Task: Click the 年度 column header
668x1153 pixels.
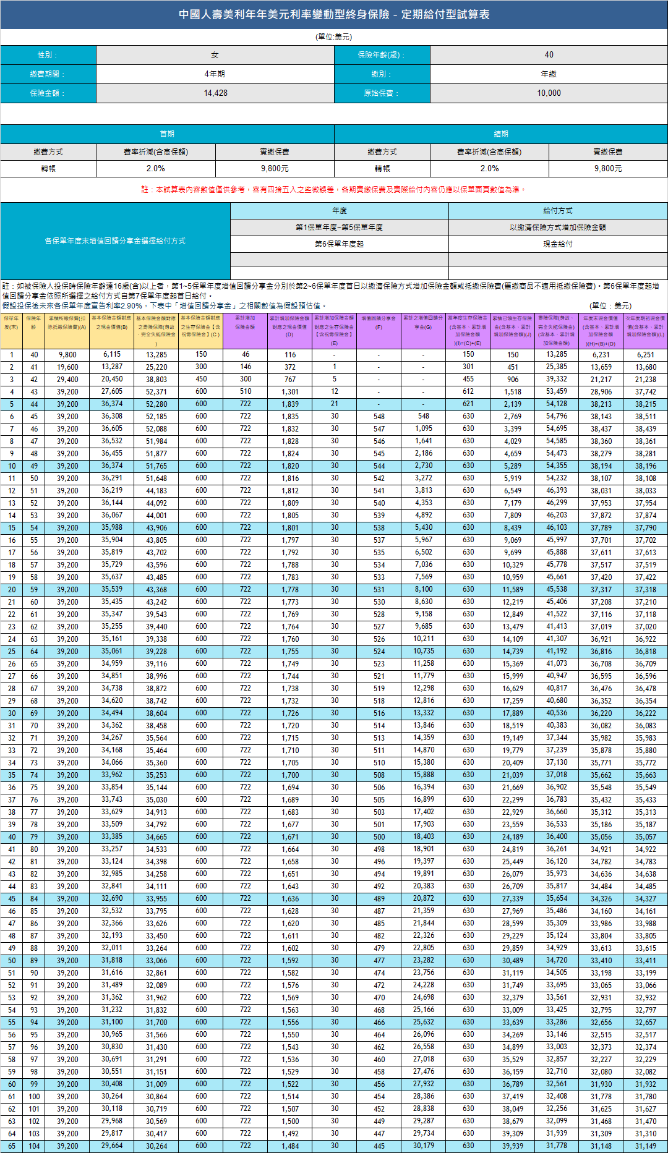Action: (340, 211)
